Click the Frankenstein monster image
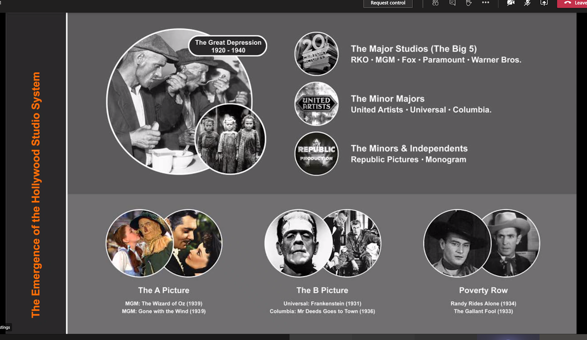The width and height of the screenshot is (587, 340). pyautogui.click(x=298, y=243)
